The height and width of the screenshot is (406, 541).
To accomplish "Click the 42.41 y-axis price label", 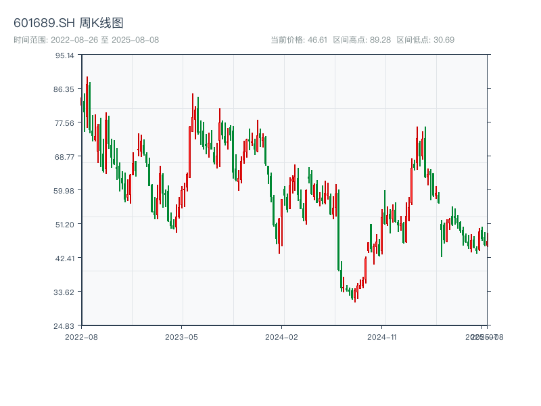I will 65,258.
